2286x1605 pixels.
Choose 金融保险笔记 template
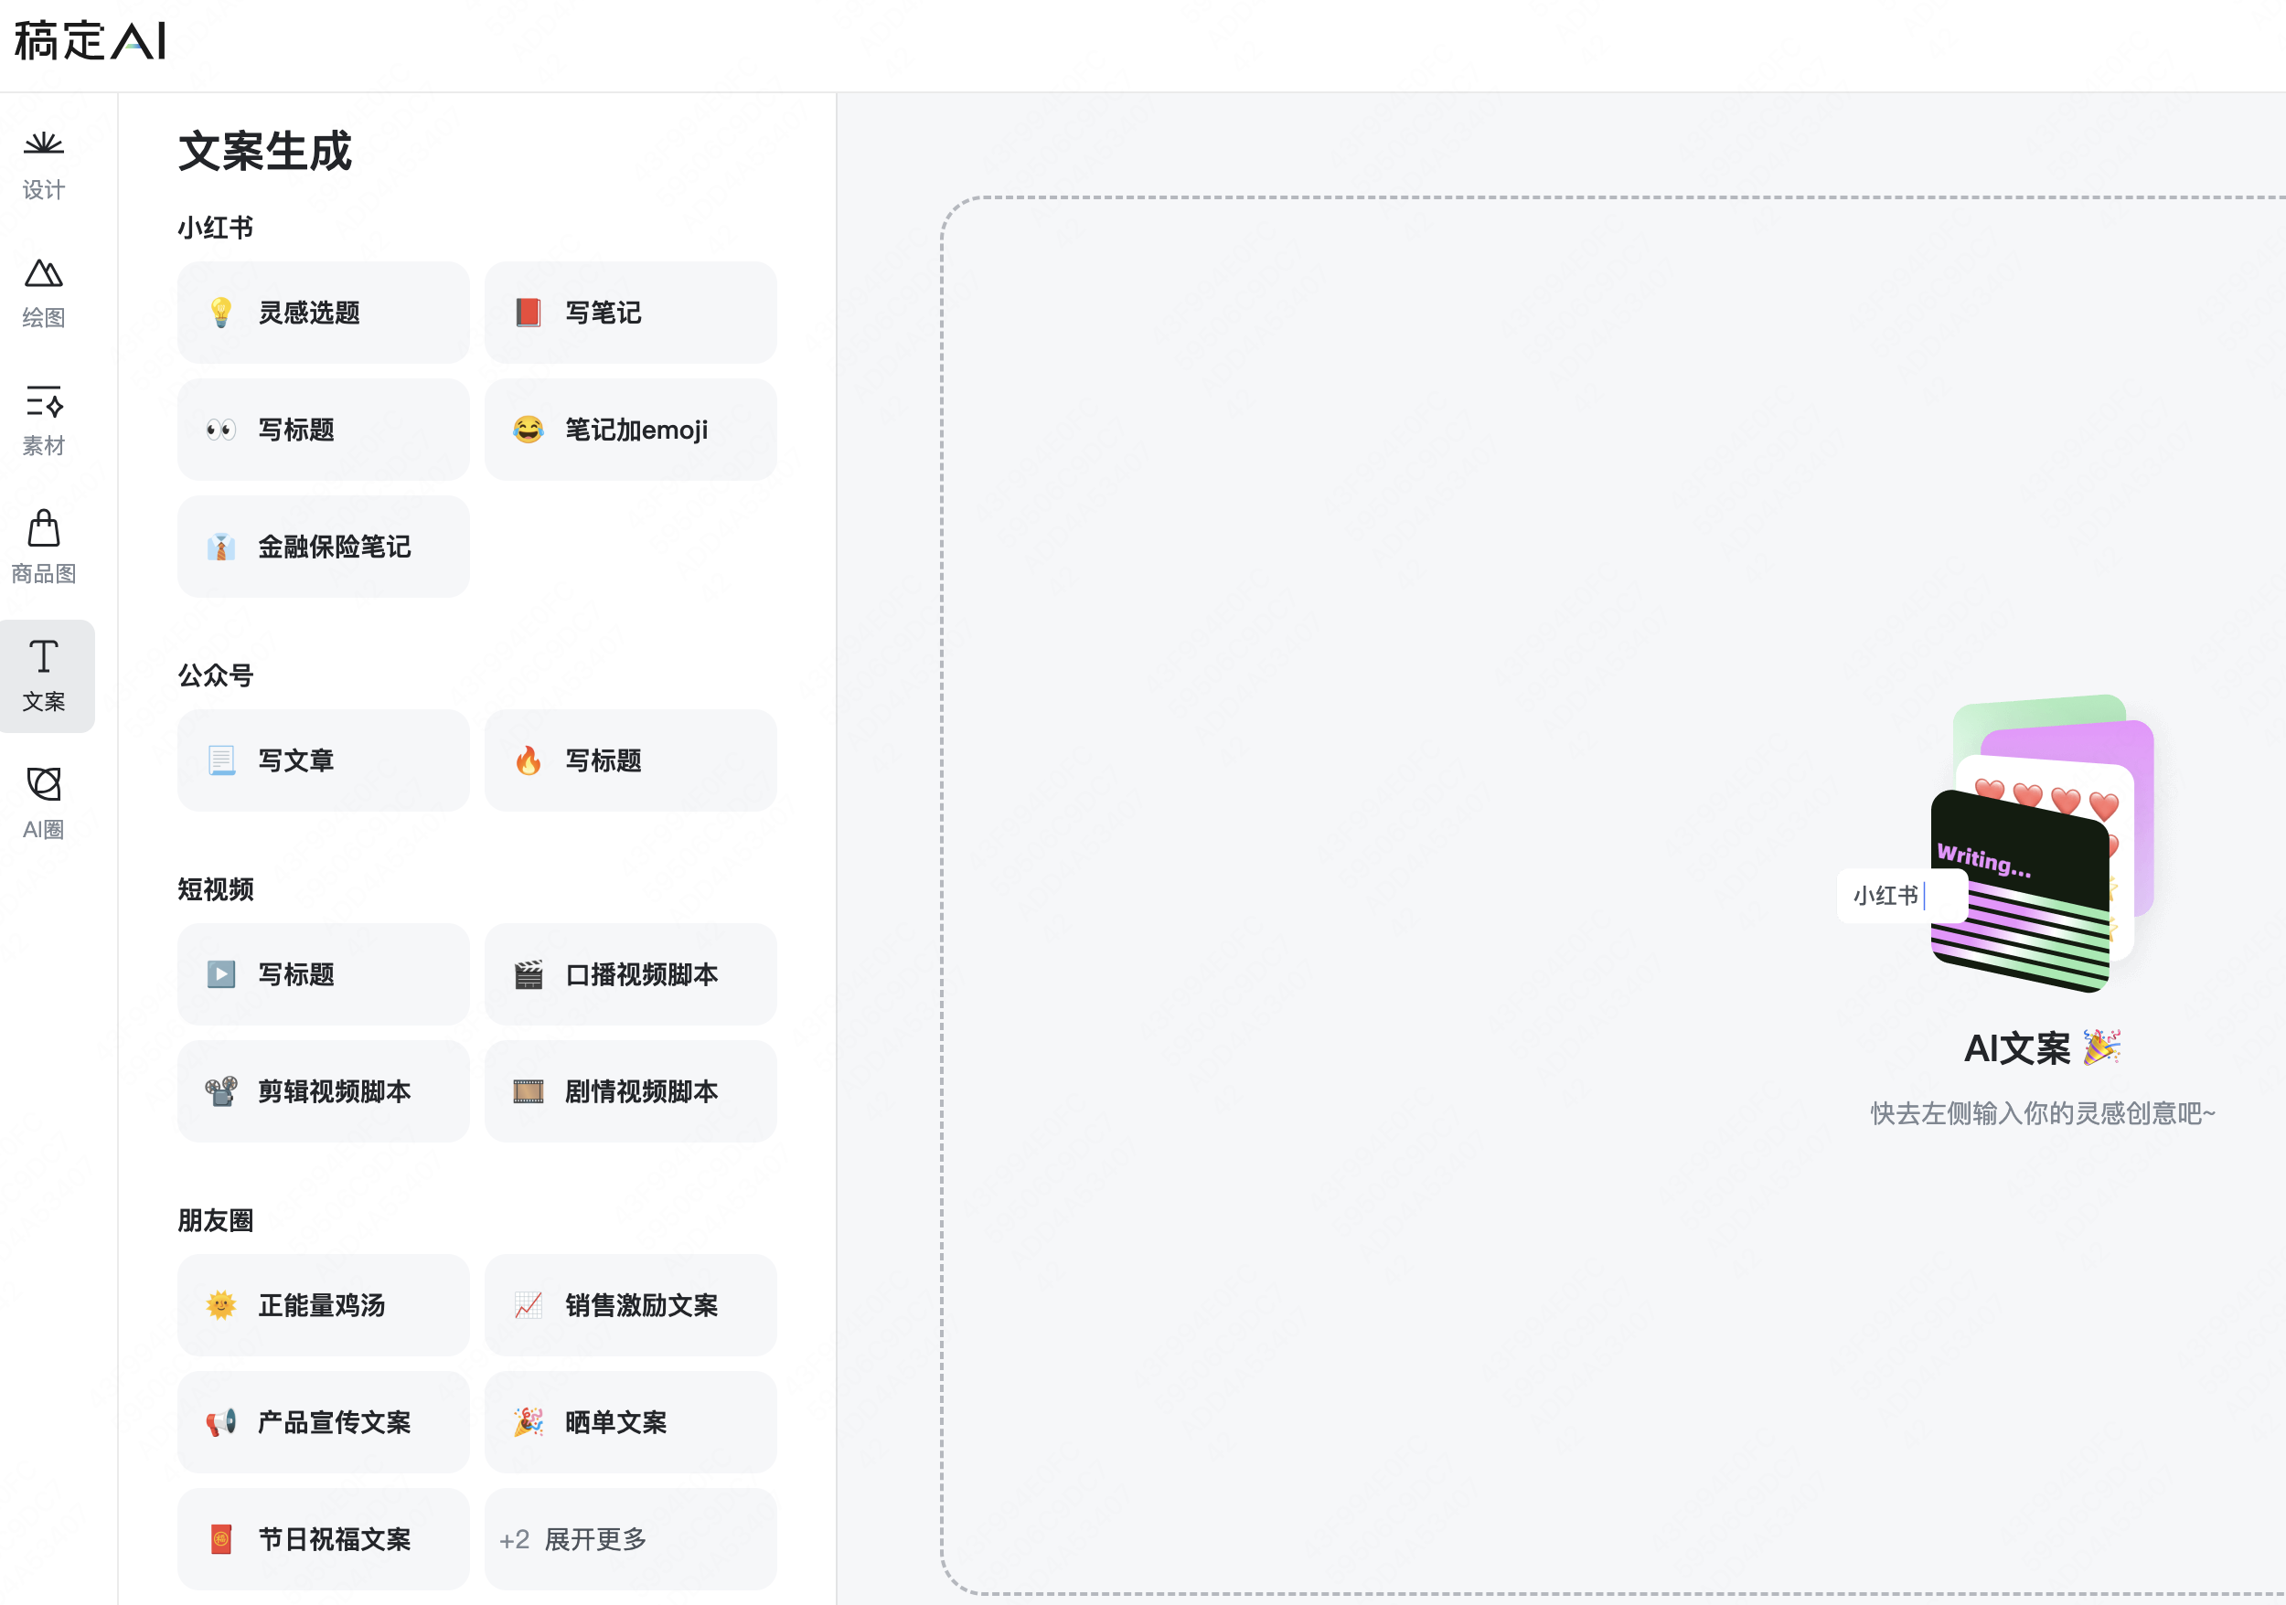pyautogui.click(x=324, y=547)
